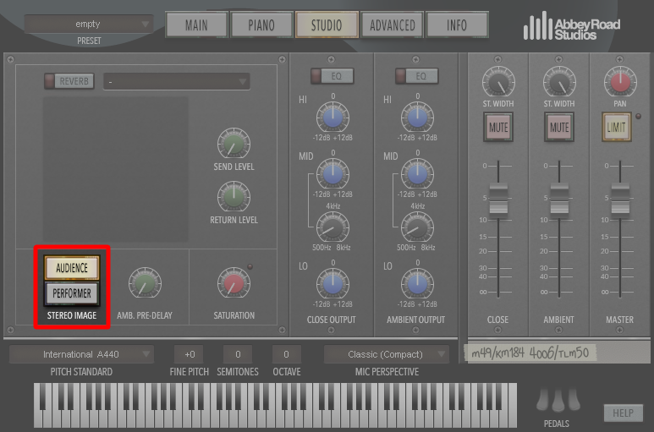Click the Master channel fader
The width and height of the screenshot is (654, 432).
620,199
